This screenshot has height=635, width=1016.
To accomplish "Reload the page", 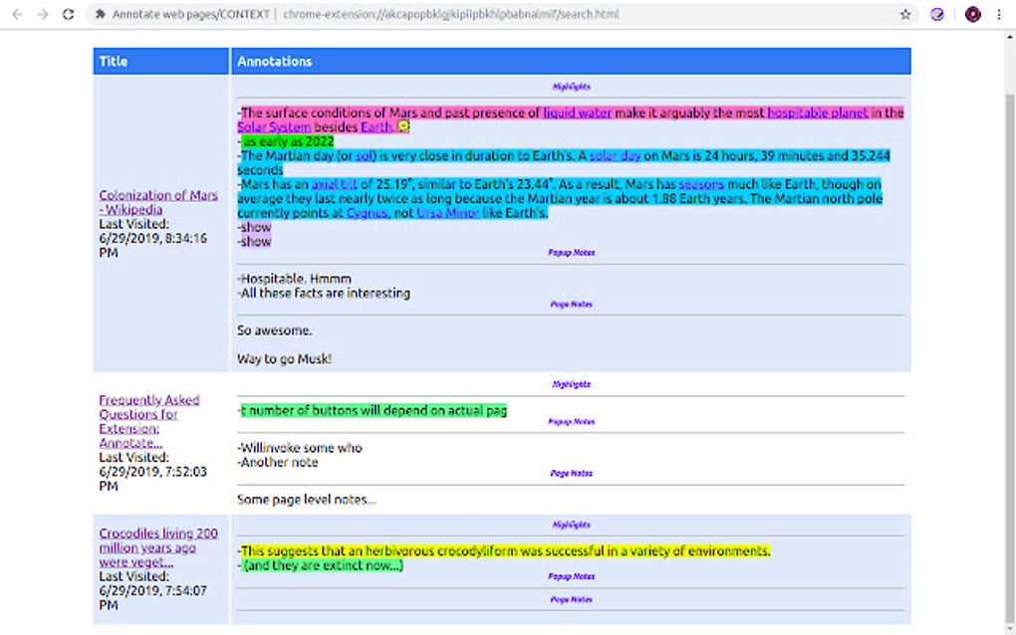I will tap(68, 14).
